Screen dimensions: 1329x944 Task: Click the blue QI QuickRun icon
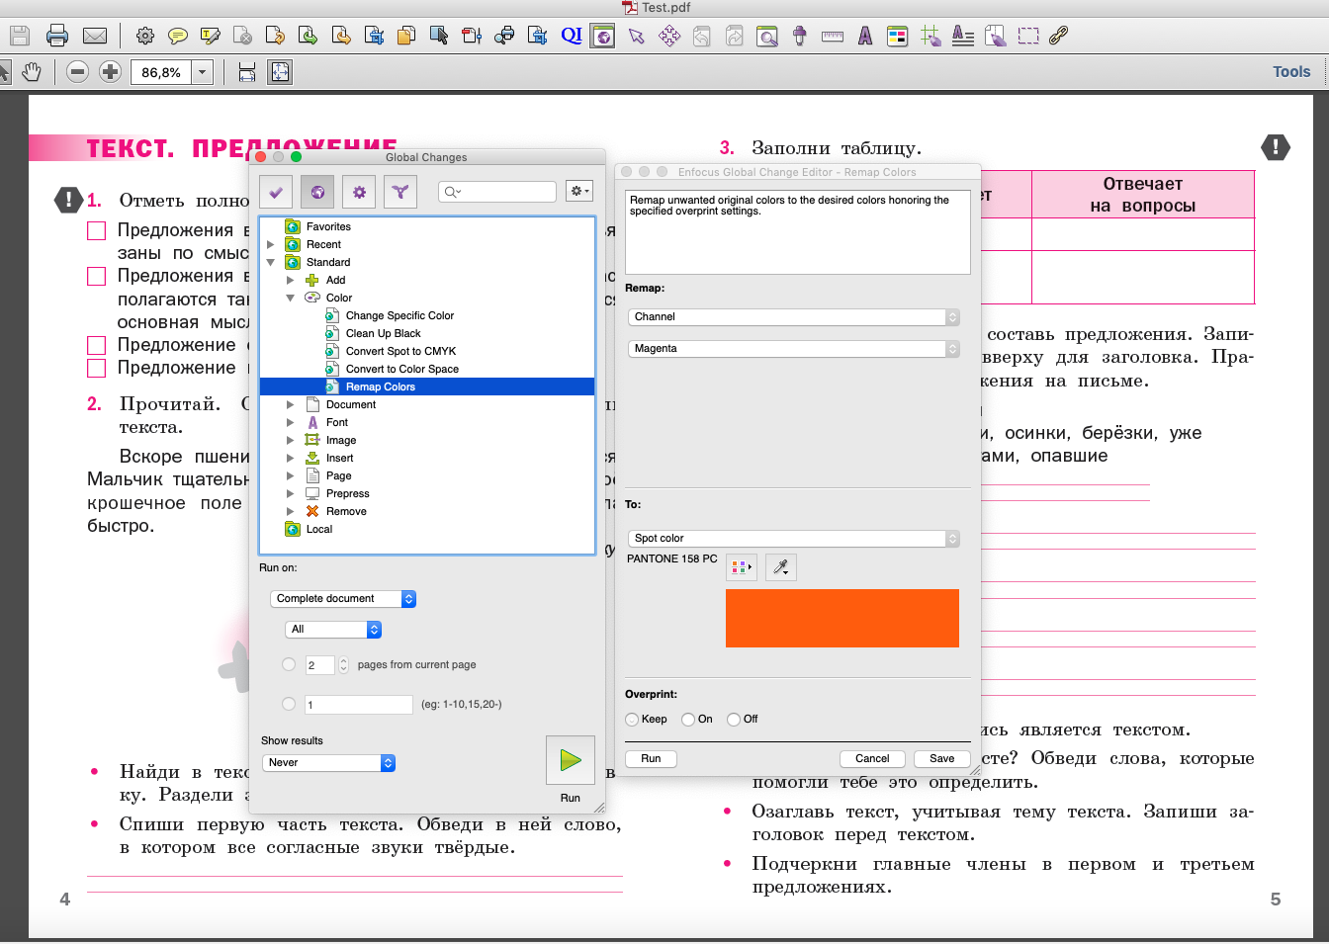pos(571,36)
